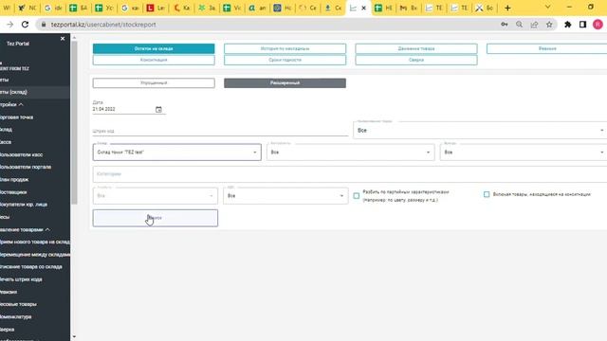Click the site lock icon in the address bar
607x341 pixels.
coord(44,25)
